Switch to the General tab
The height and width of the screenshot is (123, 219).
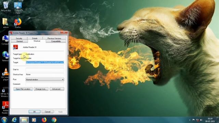click(20, 41)
